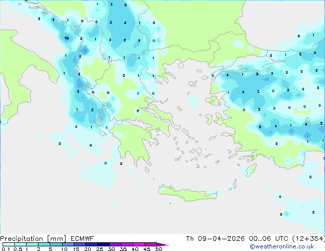This screenshot has height=251, width=325.
Task: Click the '45' legend scale label
Action: pyautogui.click(x=147, y=249)
